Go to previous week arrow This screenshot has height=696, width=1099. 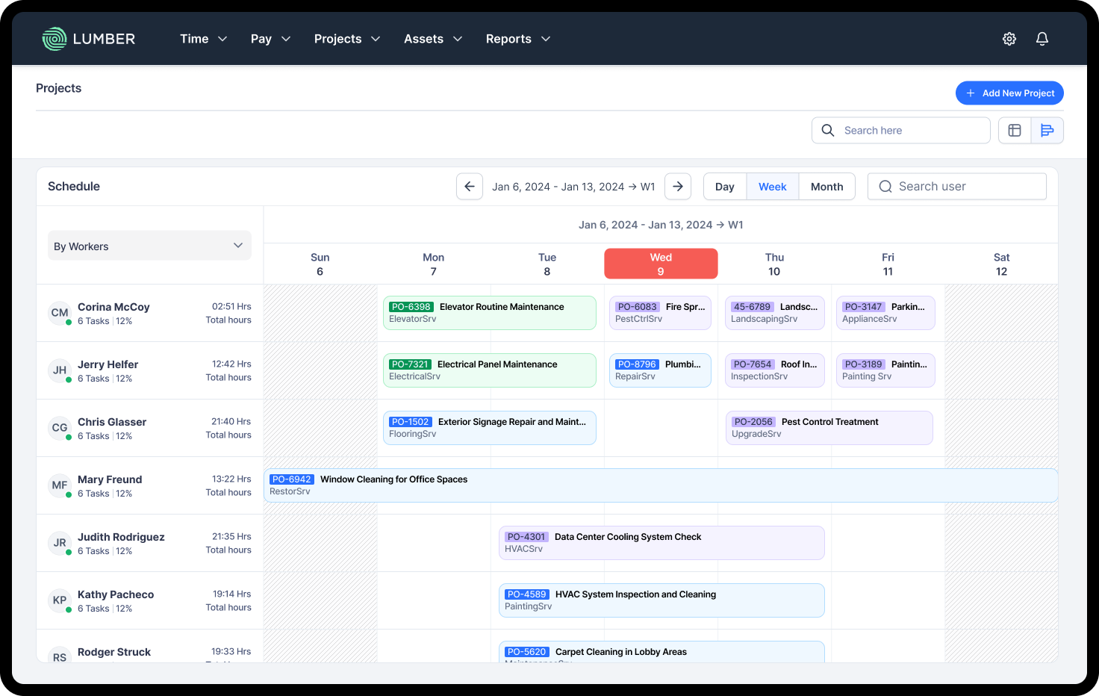(x=470, y=187)
